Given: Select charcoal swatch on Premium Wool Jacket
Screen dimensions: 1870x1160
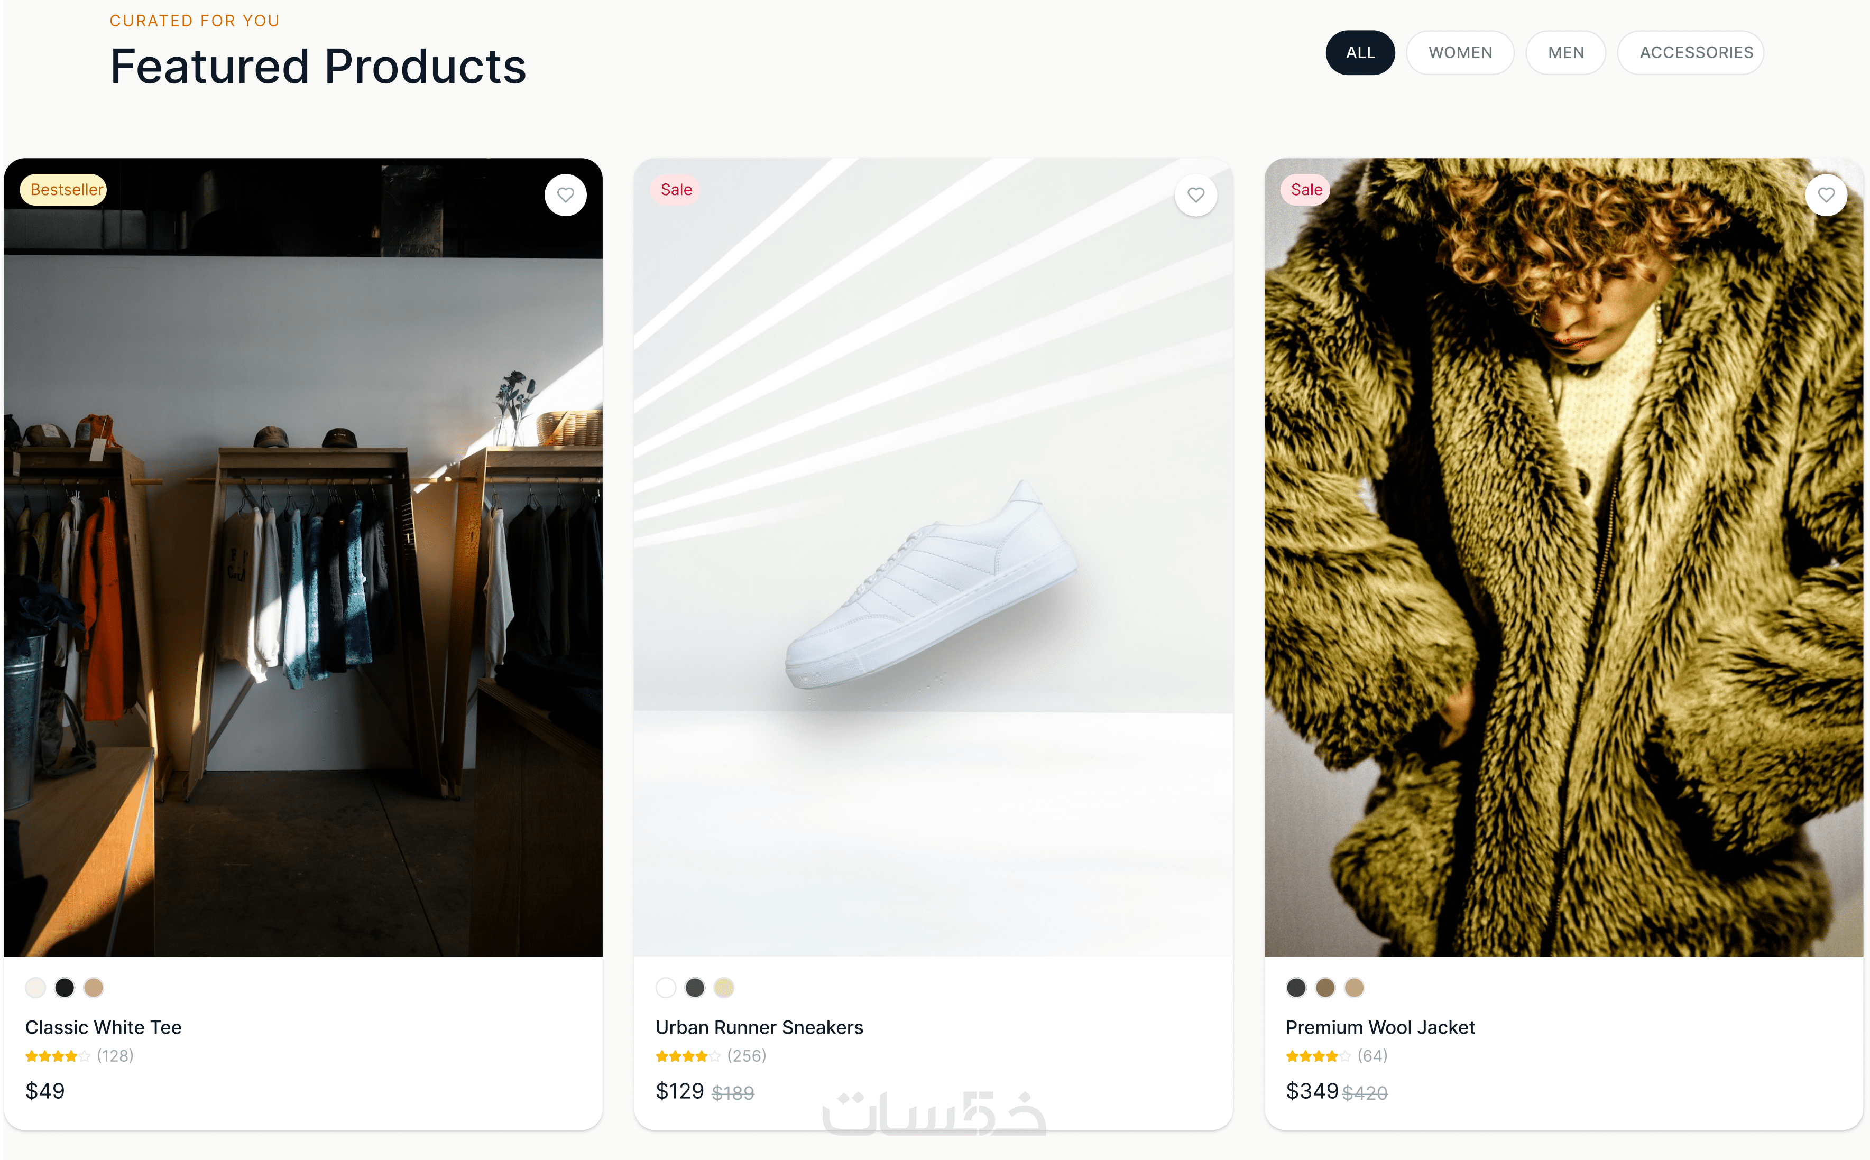Looking at the screenshot, I should 1296,987.
